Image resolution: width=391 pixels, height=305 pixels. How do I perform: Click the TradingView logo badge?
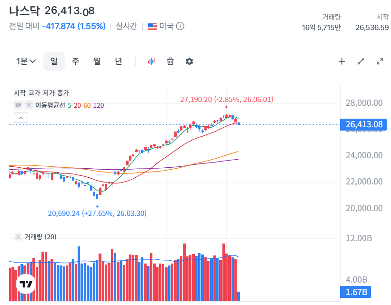pos(26,284)
